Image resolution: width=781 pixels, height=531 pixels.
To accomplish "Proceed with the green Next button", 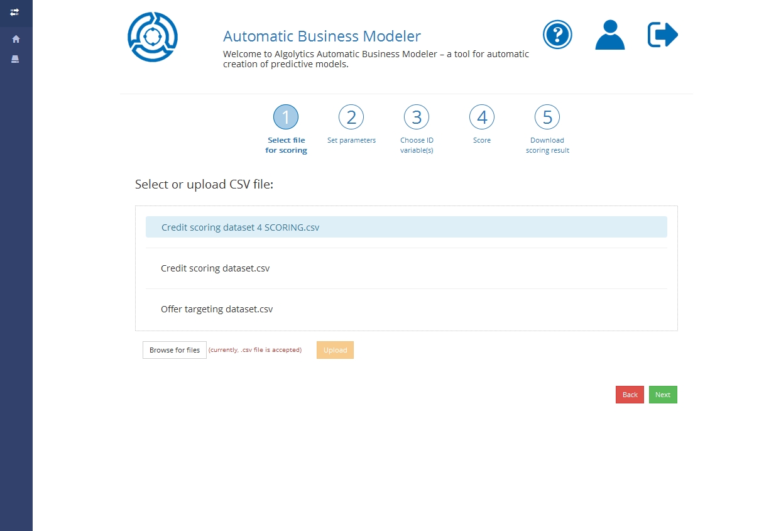I will [x=663, y=395].
